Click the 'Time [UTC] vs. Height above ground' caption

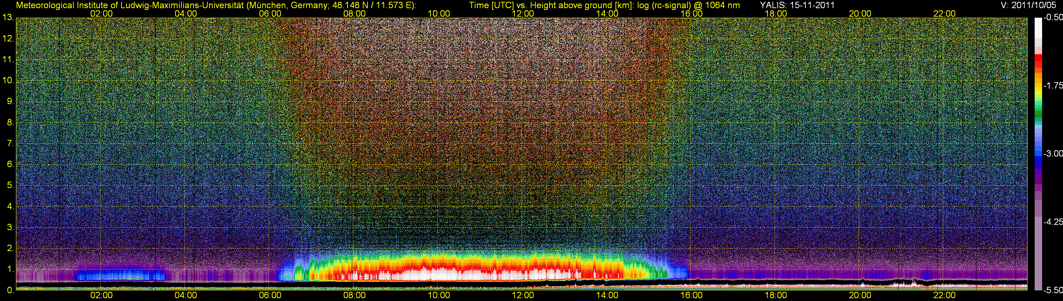[604, 5]
